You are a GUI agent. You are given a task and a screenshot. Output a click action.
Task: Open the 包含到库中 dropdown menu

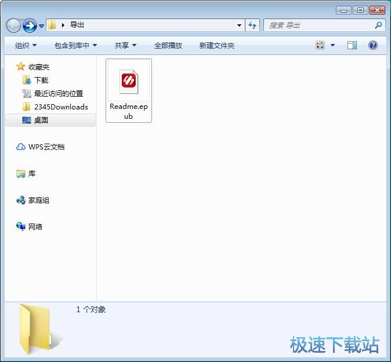pyautogui.click(x=76, y=45)
